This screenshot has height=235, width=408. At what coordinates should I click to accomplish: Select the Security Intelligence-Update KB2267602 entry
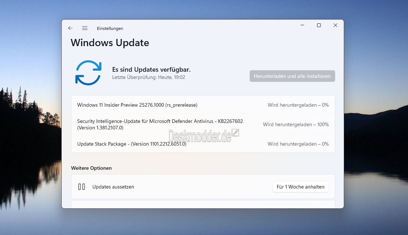click(x=203, y=124)
